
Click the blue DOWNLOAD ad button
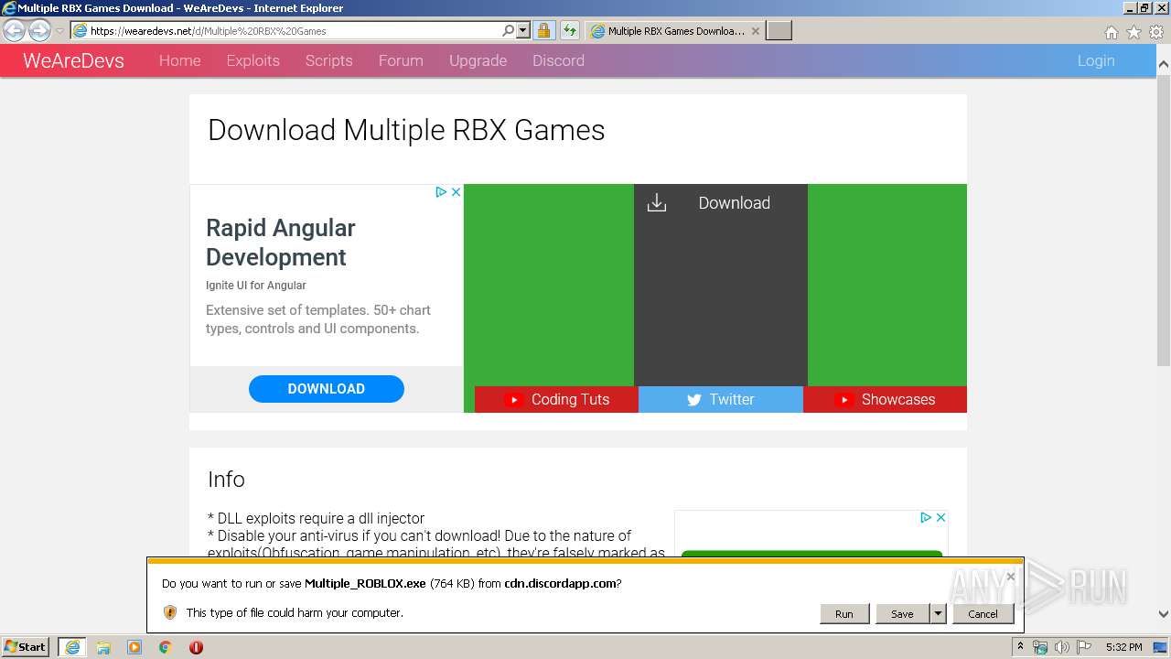(x=327, y=389)
